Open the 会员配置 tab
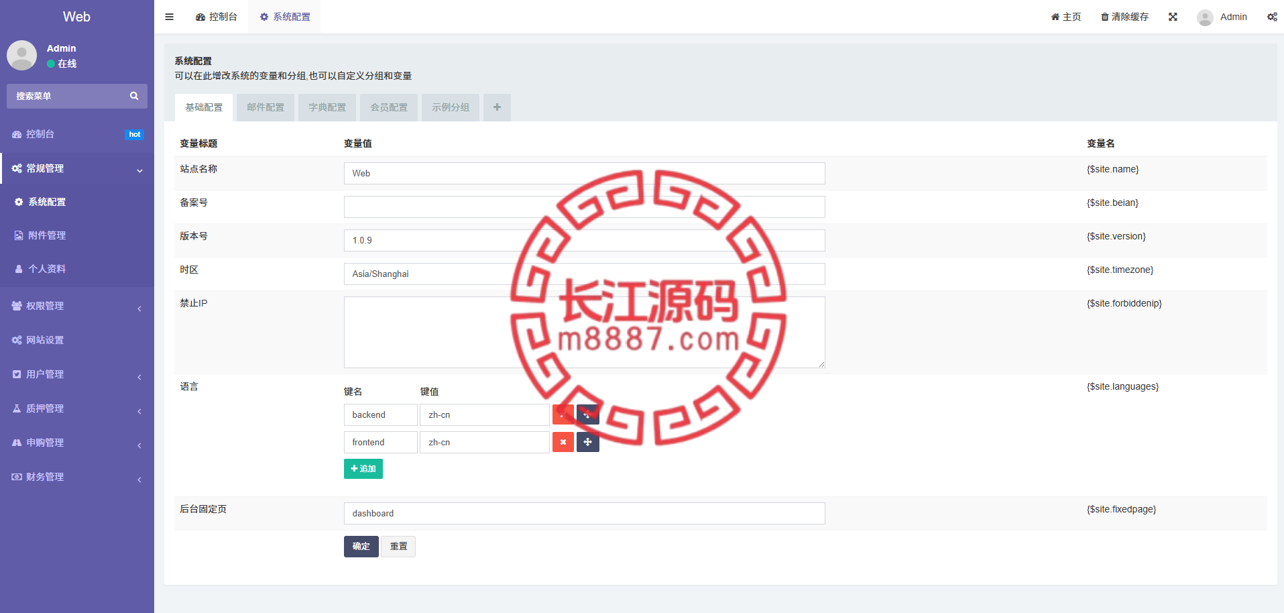Viewport: 1284px width, 613px height. tap(389, 107)
